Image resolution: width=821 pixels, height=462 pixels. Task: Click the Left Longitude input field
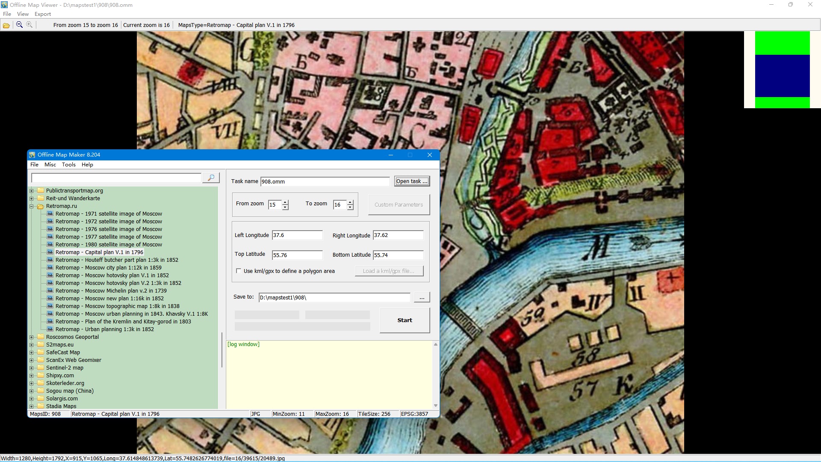click(297, 235)
